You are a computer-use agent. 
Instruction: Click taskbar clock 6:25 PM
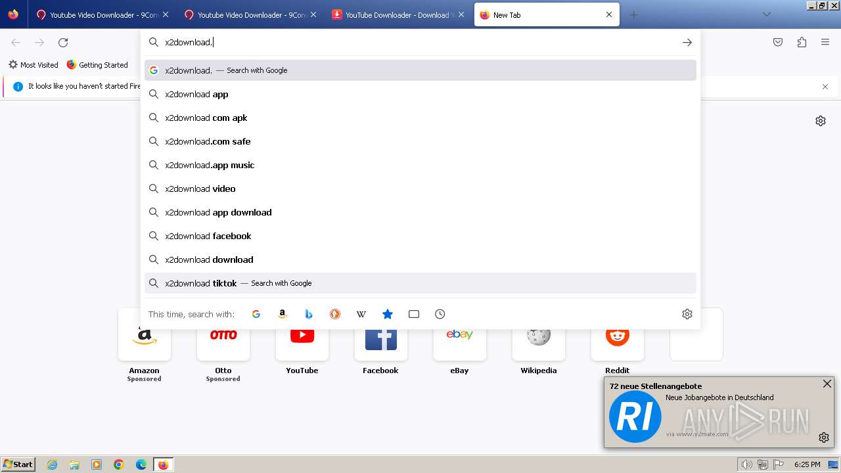pos(807,464)
